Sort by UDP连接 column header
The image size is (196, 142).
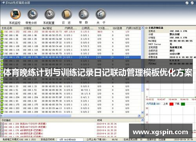(x=118, y=28)
